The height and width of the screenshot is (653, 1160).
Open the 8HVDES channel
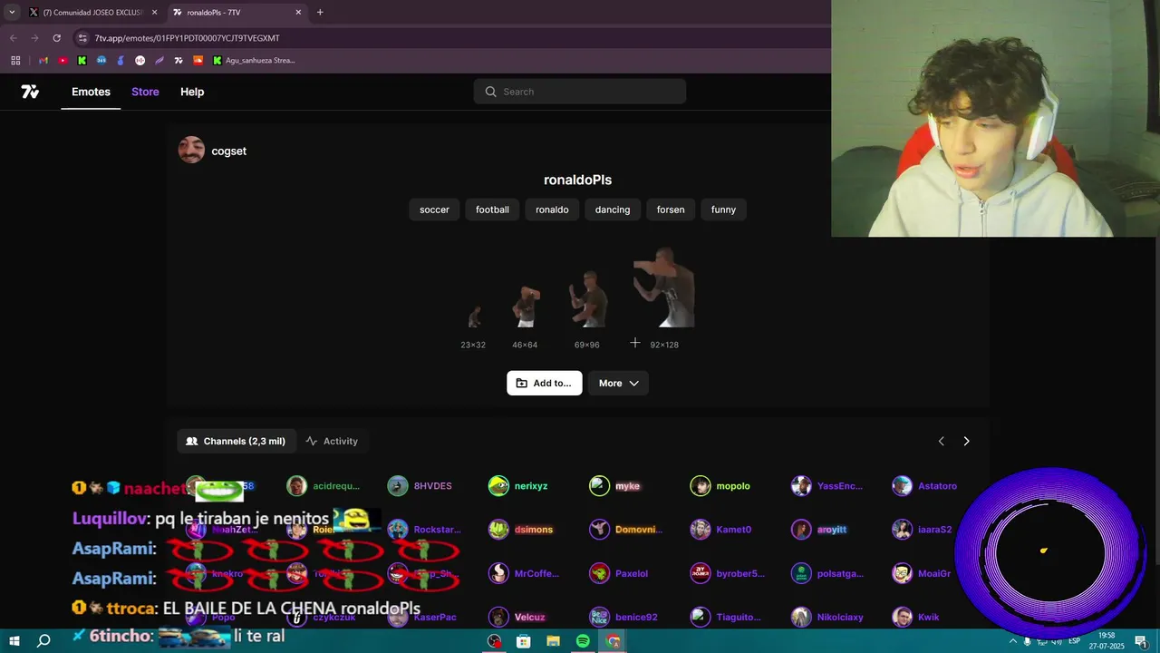click(x=420, y=486)
